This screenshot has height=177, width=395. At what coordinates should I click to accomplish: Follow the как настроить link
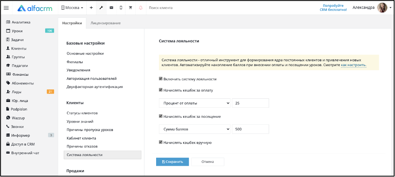[354, 65]
